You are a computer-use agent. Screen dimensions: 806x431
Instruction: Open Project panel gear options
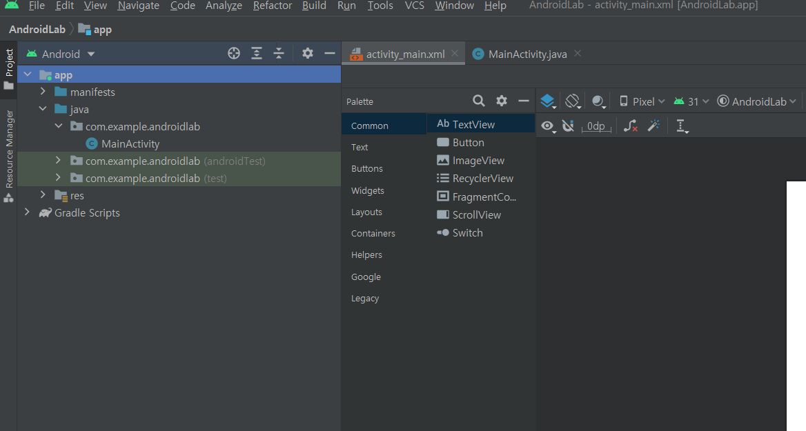click(307, 53)
